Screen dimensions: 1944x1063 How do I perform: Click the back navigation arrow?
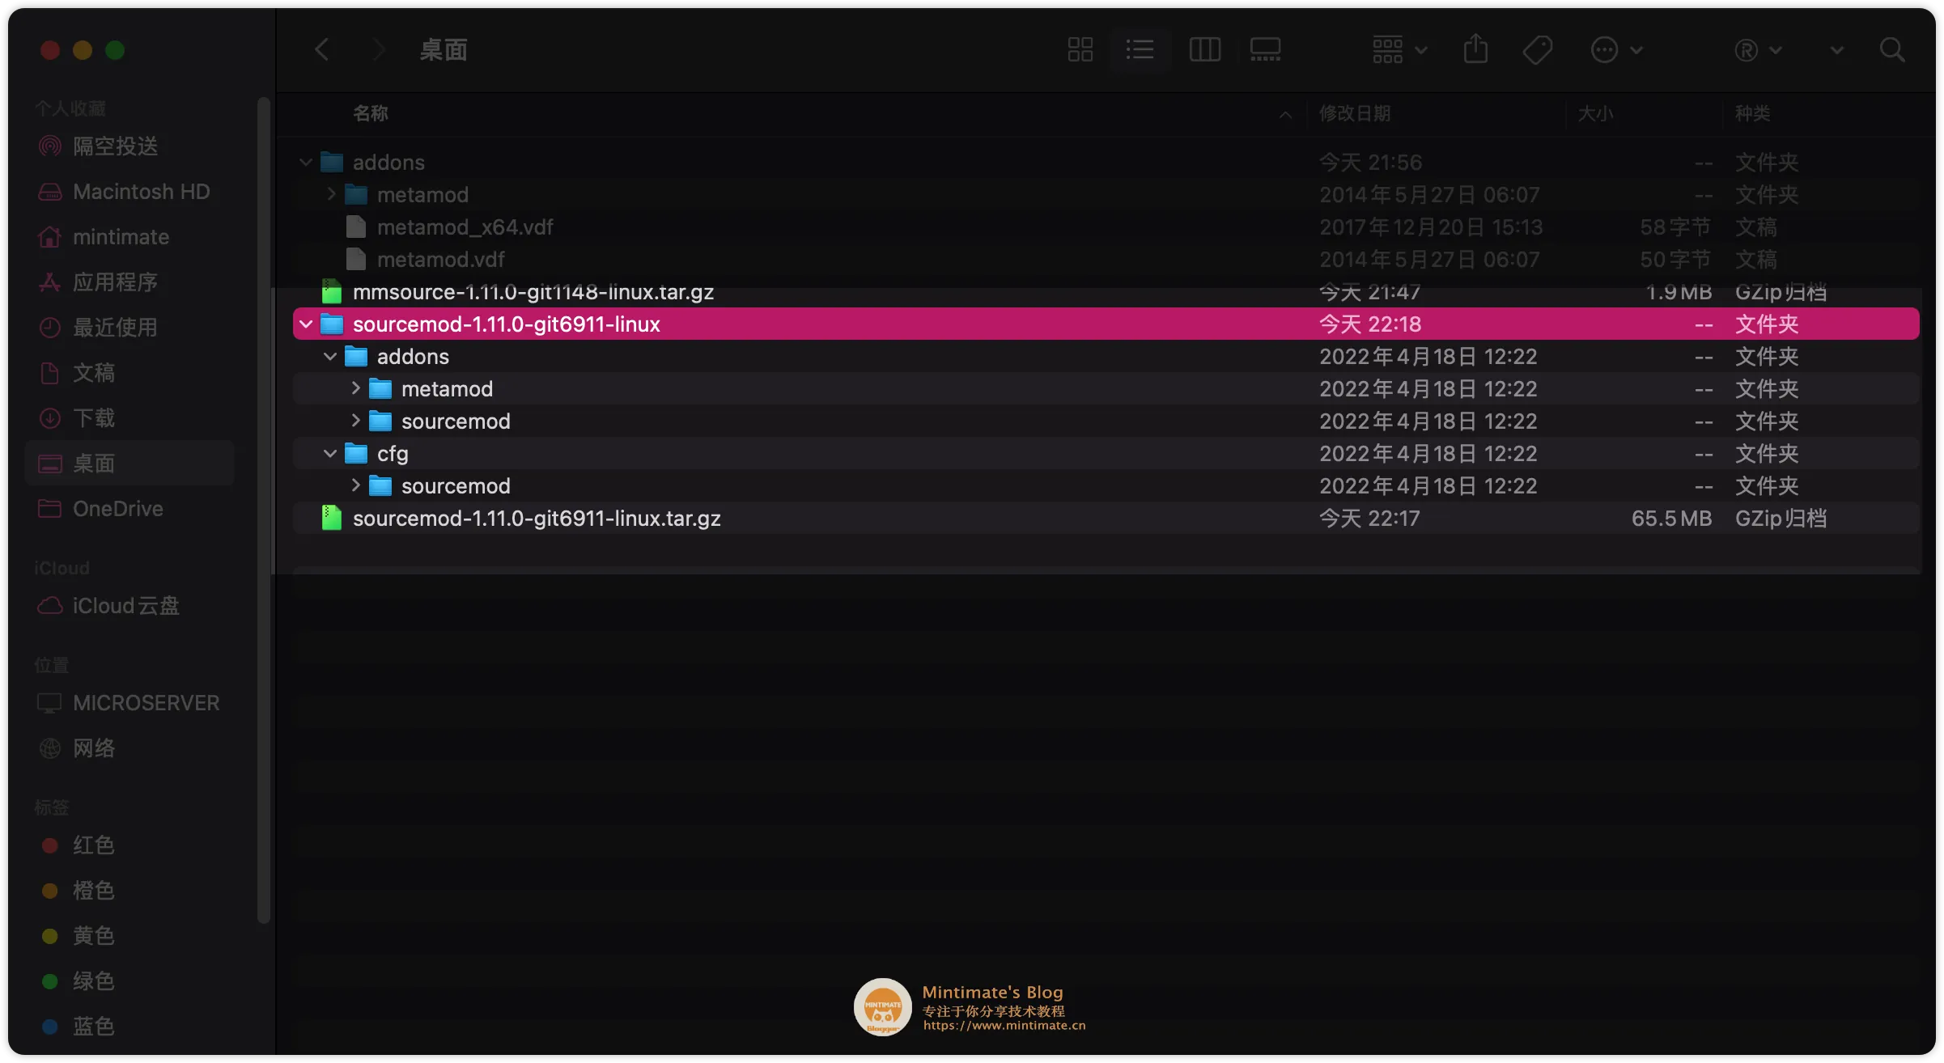(323, 49)
